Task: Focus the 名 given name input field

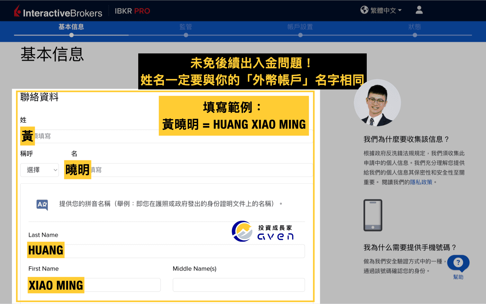Action: [199, 170]
